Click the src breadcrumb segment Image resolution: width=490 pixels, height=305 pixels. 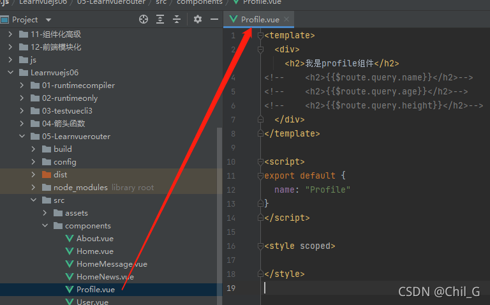click(x=161, y=2)
